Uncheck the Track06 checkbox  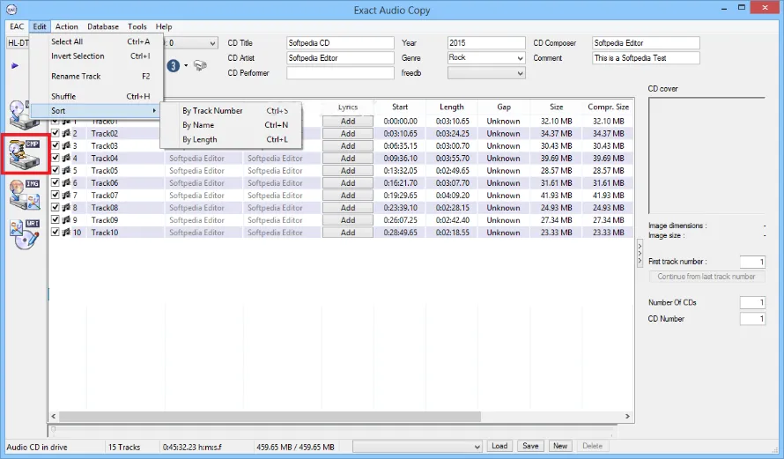click(55, 182)
